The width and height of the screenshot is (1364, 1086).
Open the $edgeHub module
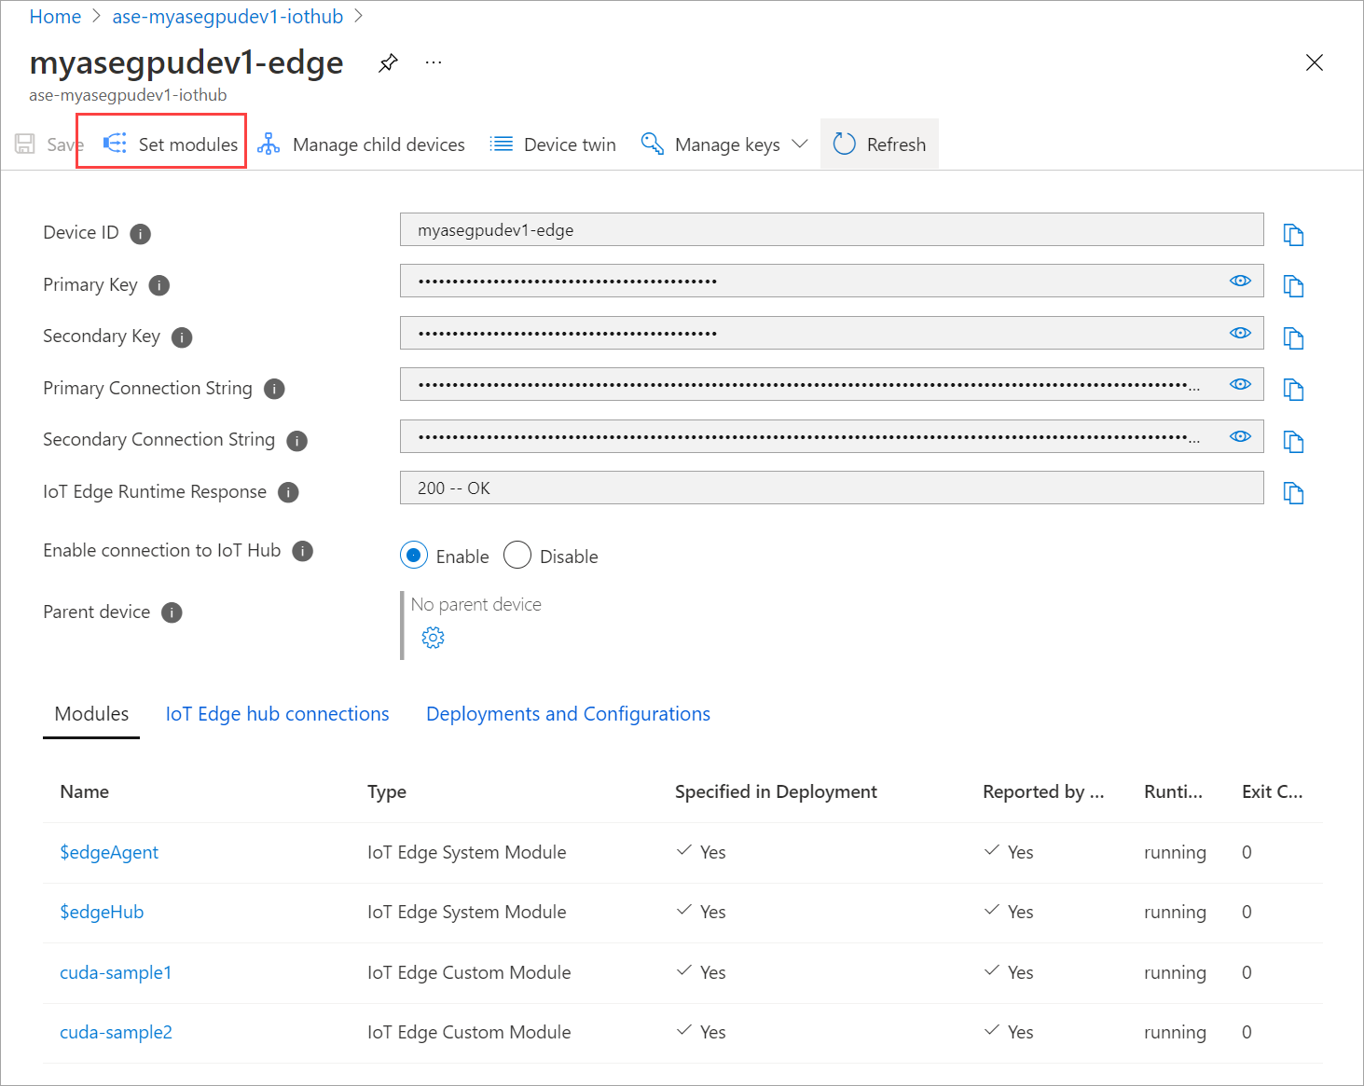click(102, 912)
